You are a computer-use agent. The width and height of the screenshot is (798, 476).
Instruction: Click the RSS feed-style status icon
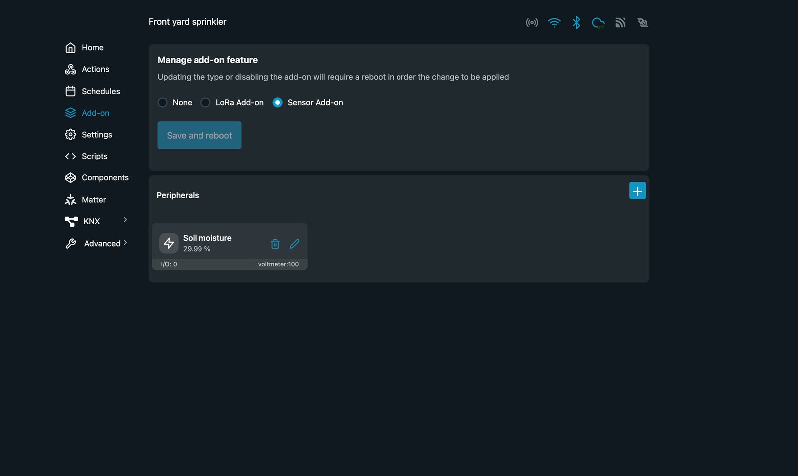(620, 22)
